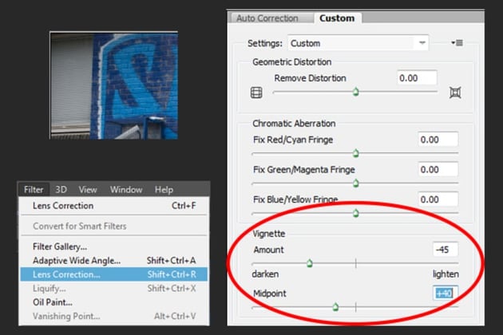
Task: Click the Fix Red/Cyan Fringe slider handle
Action: point(356,154)
